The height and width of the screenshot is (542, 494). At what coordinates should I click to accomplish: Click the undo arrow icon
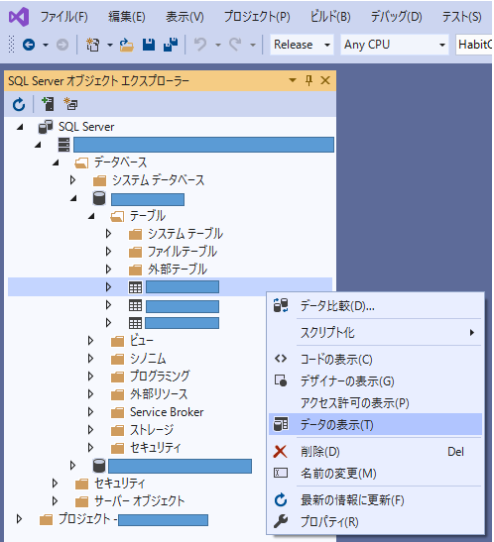200,45
